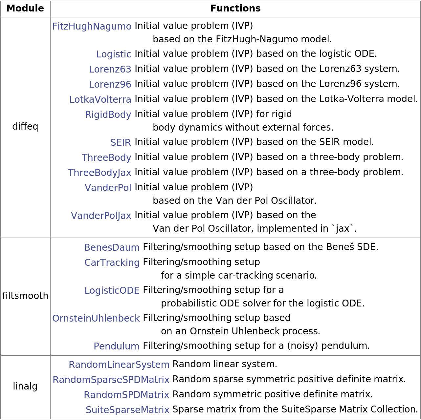Image resolution: width=421 pixels, height=420 pixels.
Task: Open the BenesDaum link
Action: coord(112,248)
